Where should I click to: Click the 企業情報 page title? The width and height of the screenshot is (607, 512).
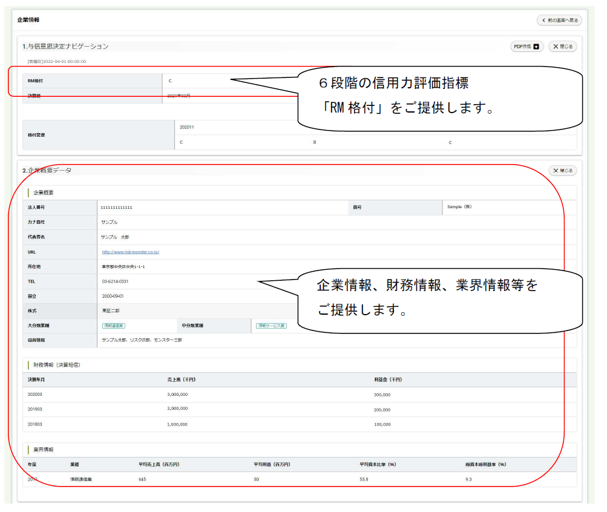(28, 20)
